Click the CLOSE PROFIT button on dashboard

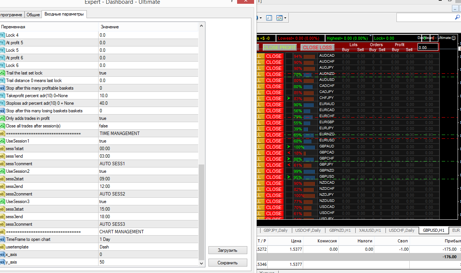click(280, 47)
